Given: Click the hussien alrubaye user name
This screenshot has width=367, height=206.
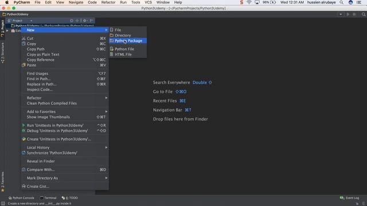Looking at the screenshot, I should tap(321, 2).
